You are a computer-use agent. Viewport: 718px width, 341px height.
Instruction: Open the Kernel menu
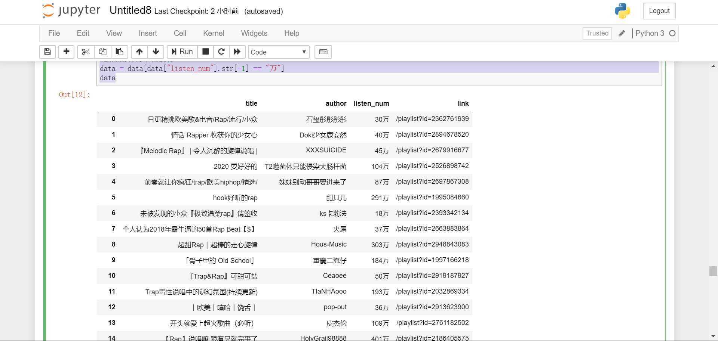pyautogui.click(x=214, y=33)
